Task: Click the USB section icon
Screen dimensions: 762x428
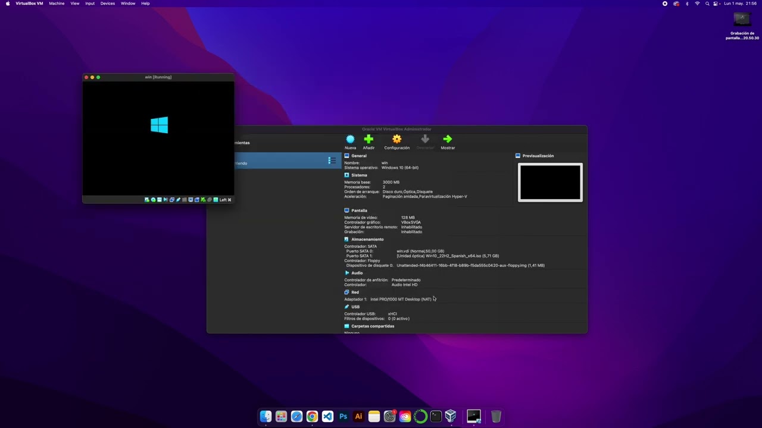Action: [346, 307]
